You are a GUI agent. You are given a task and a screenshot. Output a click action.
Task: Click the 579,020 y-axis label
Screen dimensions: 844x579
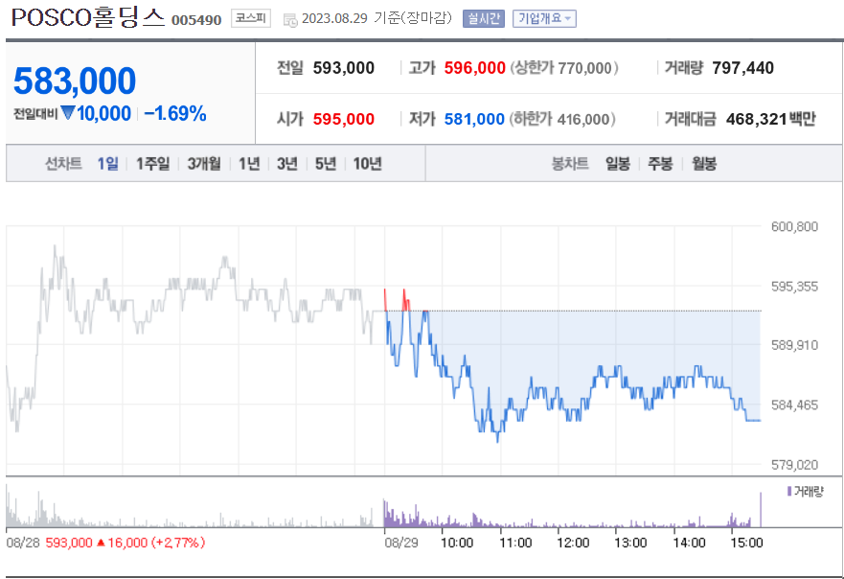(x=794, y=464)
